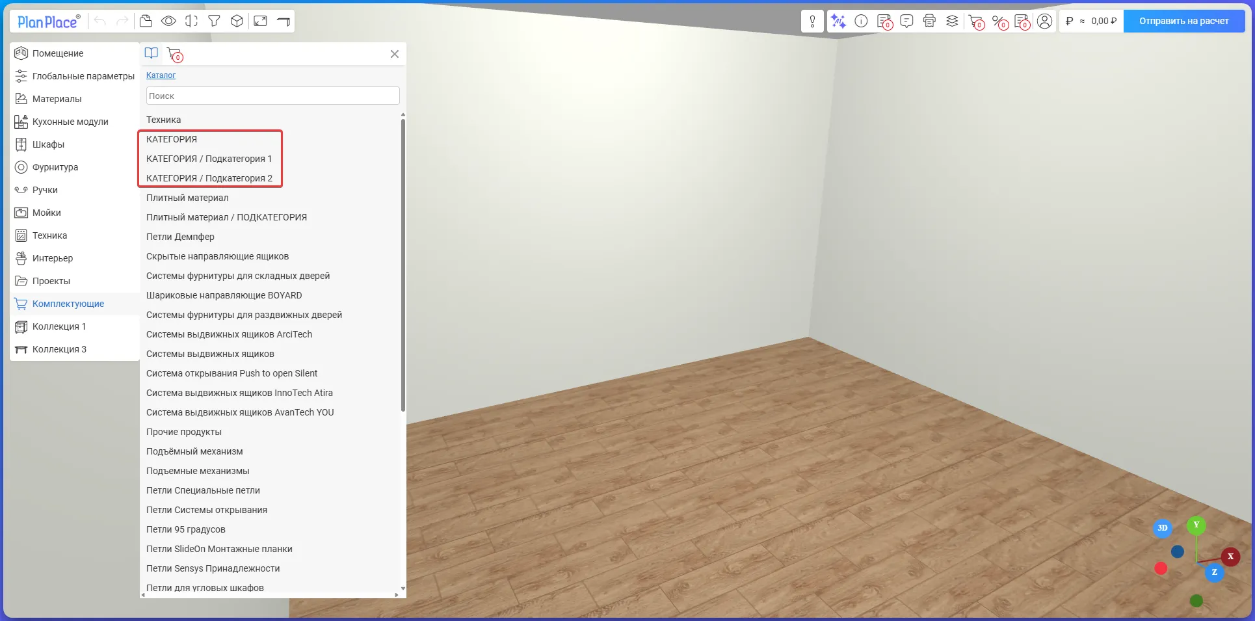This screenshot has width=1255, height=621.
Task: Click the exclamation hint icon
Action: click(812, 21)
